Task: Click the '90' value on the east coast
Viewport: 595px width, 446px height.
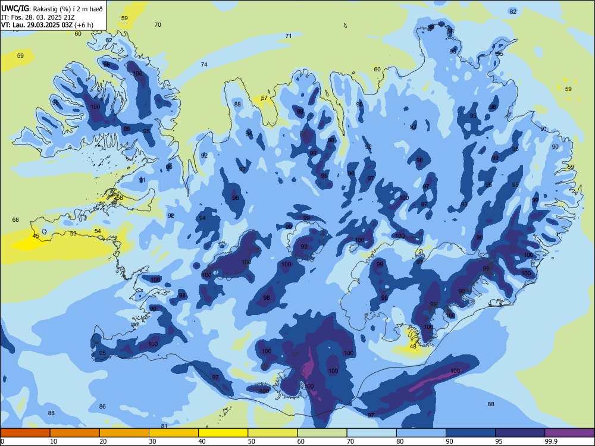Action: (x=555, y=146)
